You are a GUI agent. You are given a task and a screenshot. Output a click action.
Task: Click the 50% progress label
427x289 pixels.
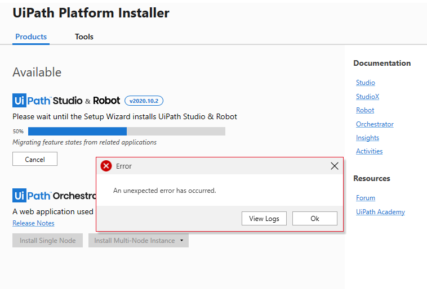[x=18, y=132]
